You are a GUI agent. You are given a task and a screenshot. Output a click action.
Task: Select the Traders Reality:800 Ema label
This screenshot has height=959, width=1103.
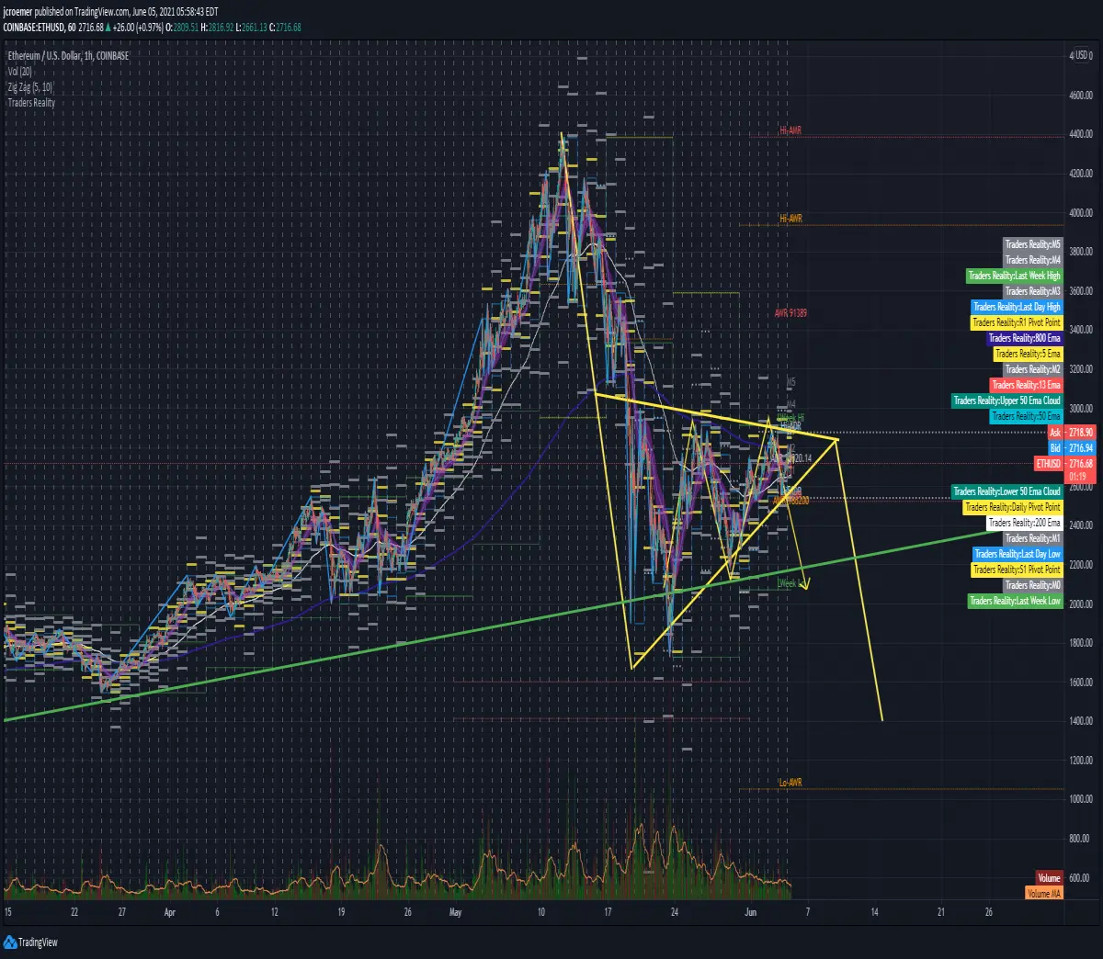[1024, 338]
